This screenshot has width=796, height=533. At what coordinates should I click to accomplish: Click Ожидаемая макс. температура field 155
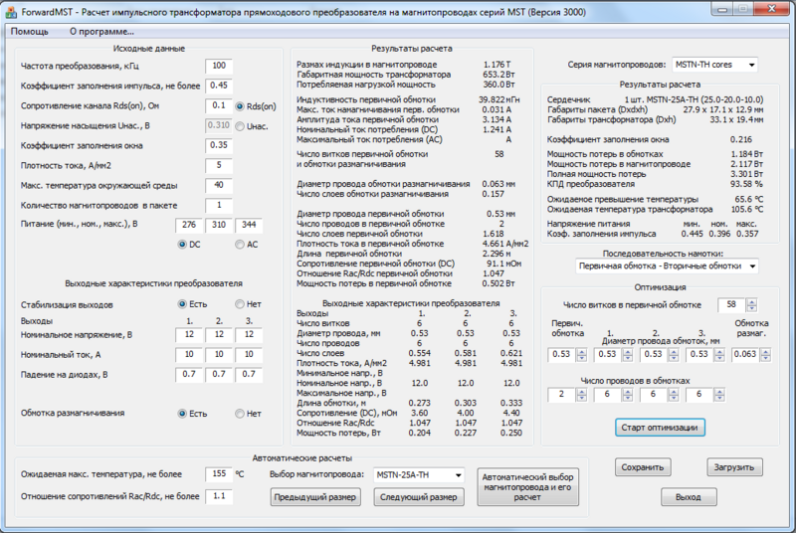coord(219,474)
